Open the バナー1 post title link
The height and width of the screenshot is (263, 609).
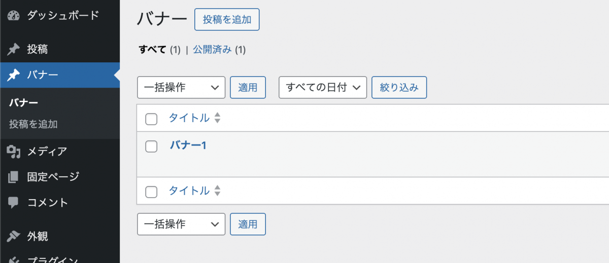coord(188,145)
